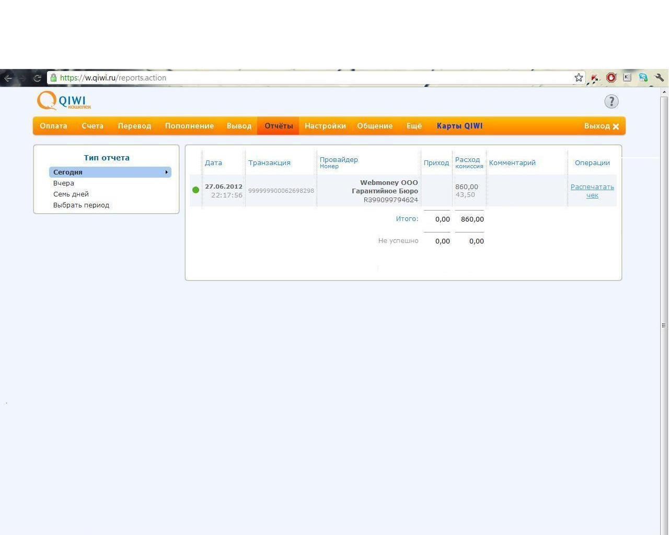
Task: Log out using the Выход button
Action: (x=602, y=126)
